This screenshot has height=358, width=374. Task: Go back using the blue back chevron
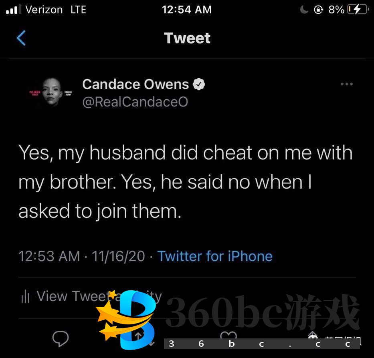click(21, 38)
